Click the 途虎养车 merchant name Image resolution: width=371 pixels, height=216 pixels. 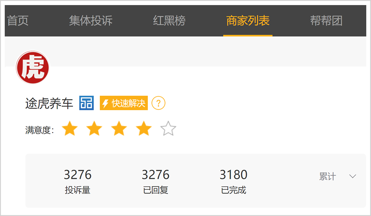49,103
